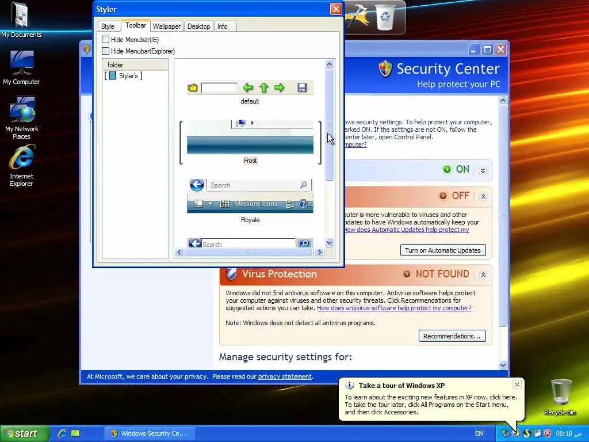Open the privacy statement link
This screenshot has width=589, height=442.
[x=285, y=376]
